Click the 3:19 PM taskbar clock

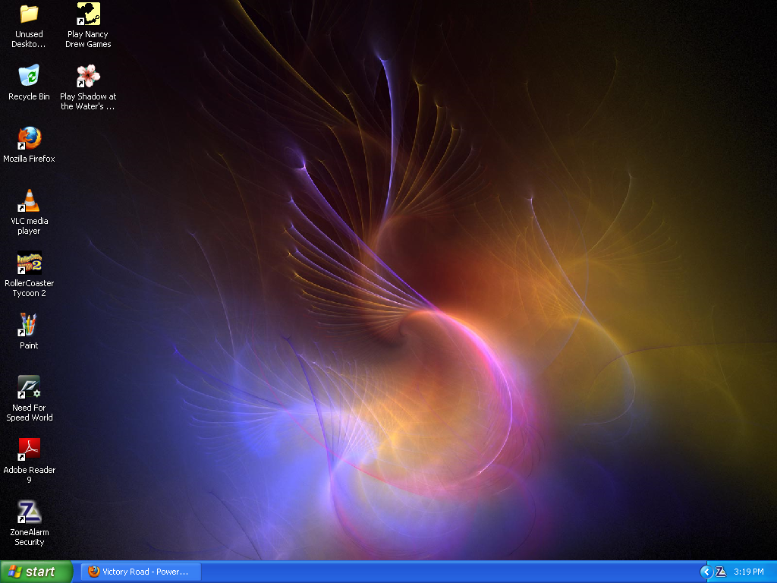[749, 572]
